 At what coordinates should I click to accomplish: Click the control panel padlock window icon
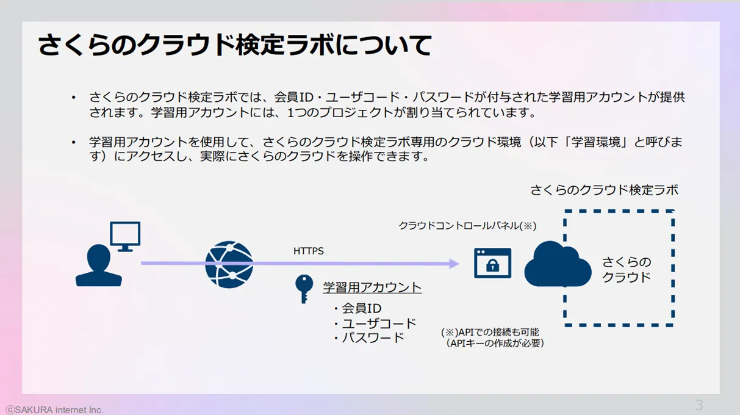492,263
